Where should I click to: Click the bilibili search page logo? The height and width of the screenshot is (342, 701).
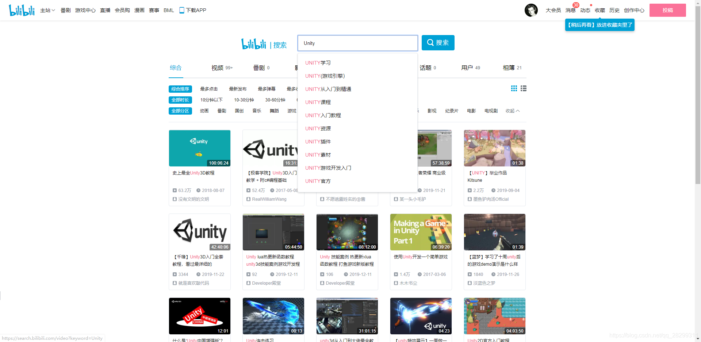click(x=254, y=44)
